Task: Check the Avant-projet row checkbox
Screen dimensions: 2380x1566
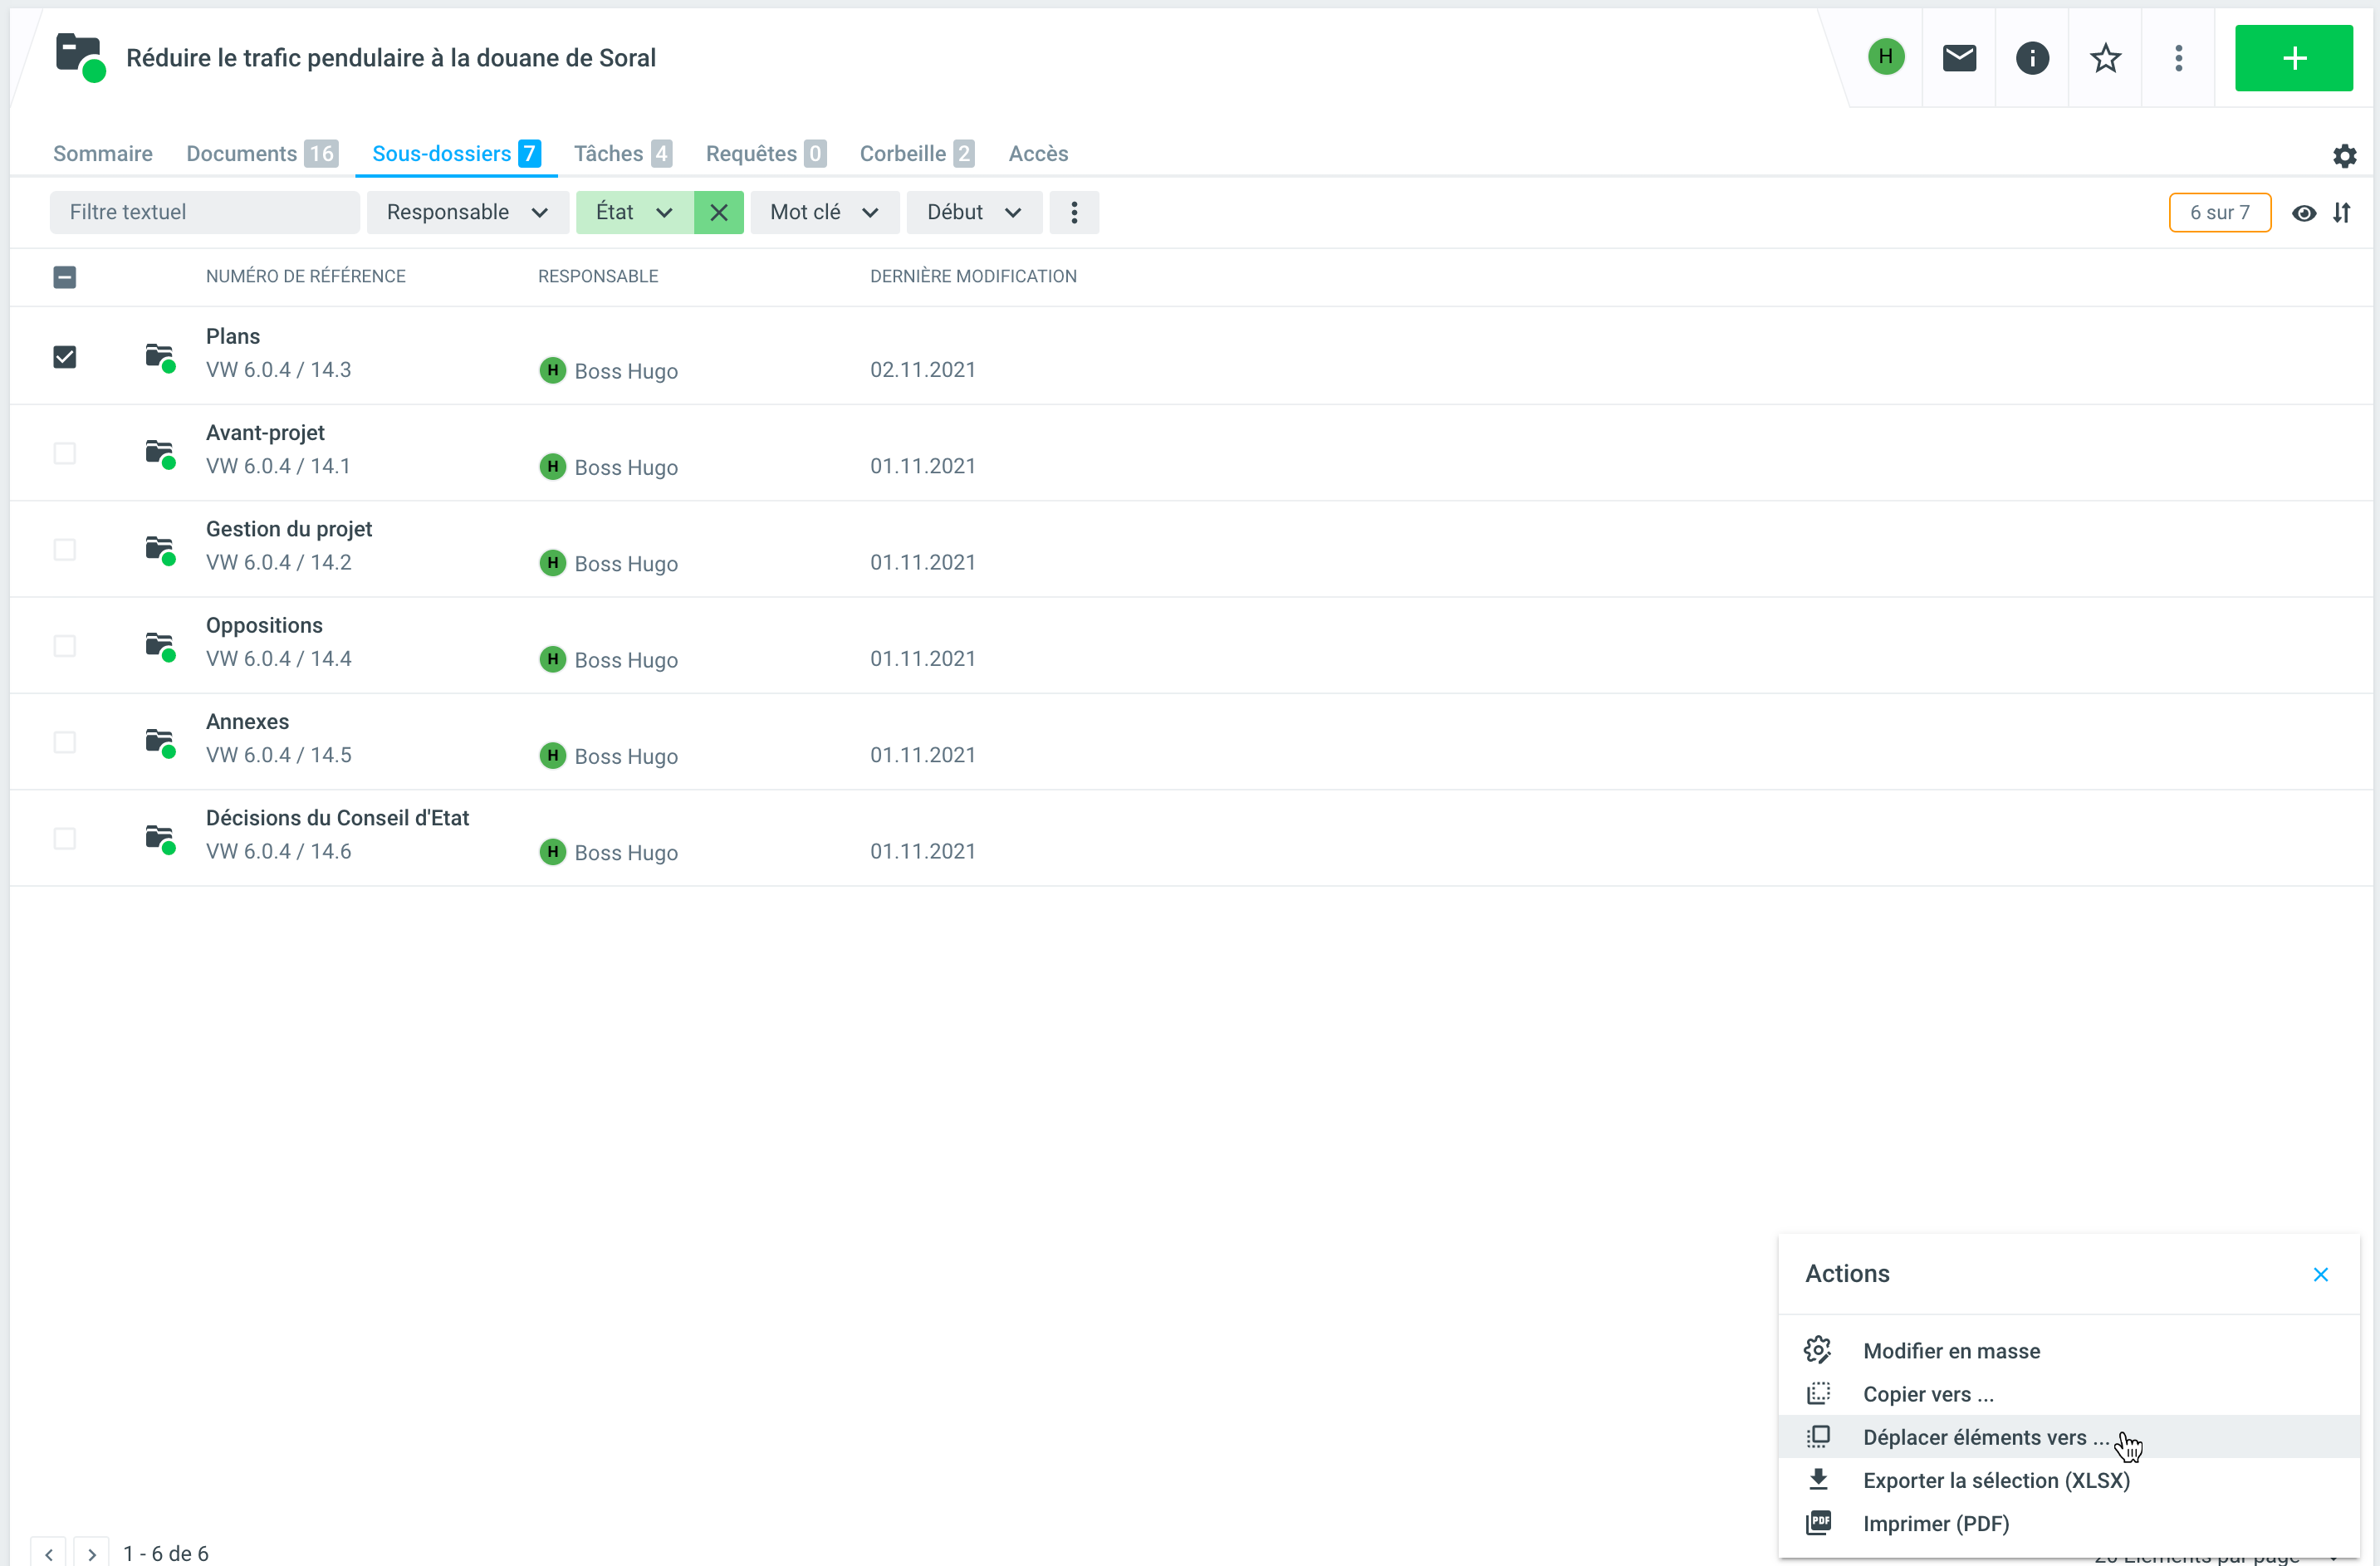Action: tap(65, 453)
